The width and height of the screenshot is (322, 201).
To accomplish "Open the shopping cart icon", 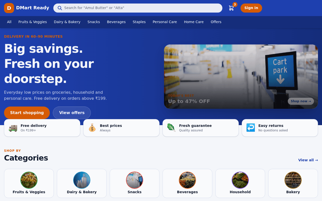I will pyautogui.click(x=231, y=8).
